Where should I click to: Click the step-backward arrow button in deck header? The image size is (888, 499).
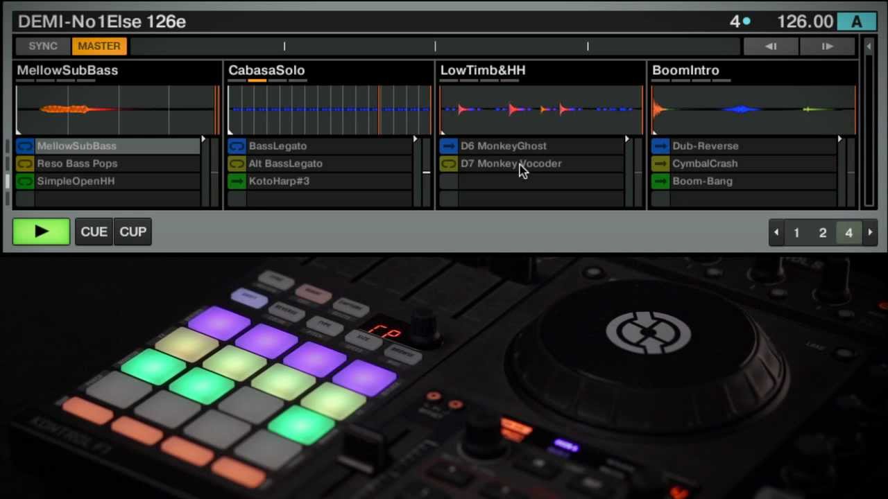click(771, 46)
